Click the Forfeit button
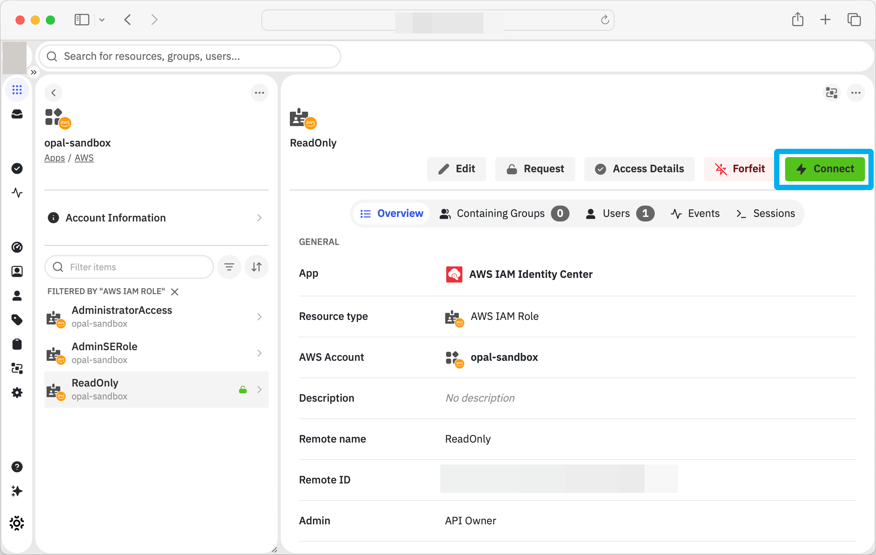Screen dimensions: 876x555 pyautogui.click(x=740, y=169)
